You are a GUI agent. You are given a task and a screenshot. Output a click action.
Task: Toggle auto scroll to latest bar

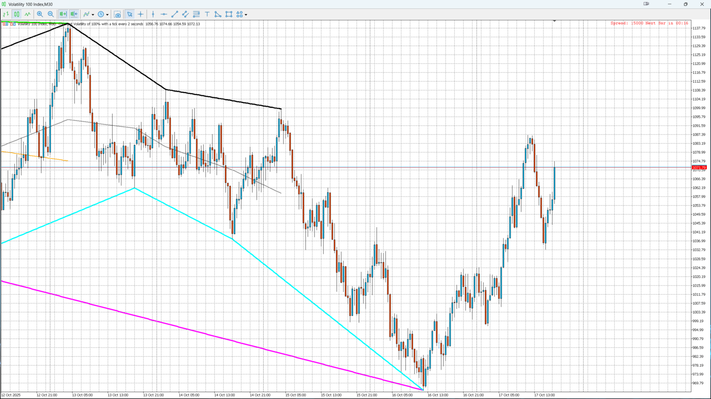tap(63, 14)
